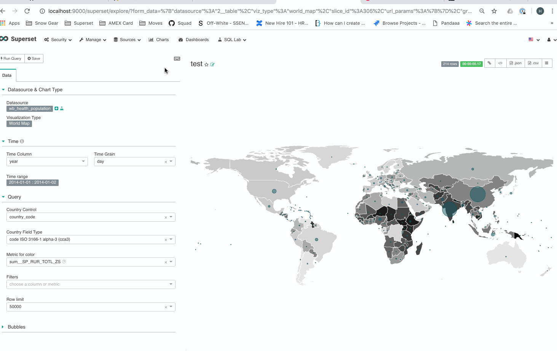557x351 pixels.
Task: Go to Dashboards page
Action: coord(193,40)
